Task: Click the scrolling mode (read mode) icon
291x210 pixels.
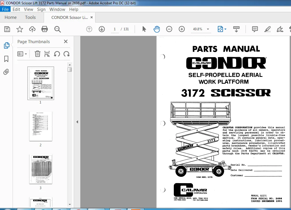Action: point(236,29)
